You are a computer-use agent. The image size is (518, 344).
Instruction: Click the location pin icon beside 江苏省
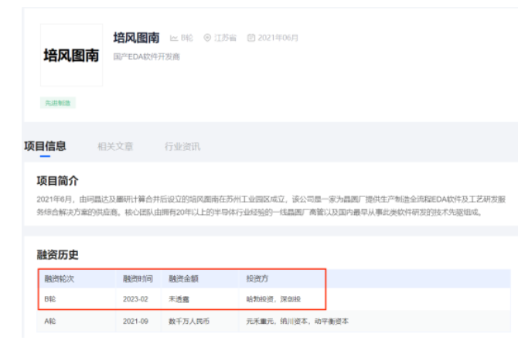[x=207, y=38]
